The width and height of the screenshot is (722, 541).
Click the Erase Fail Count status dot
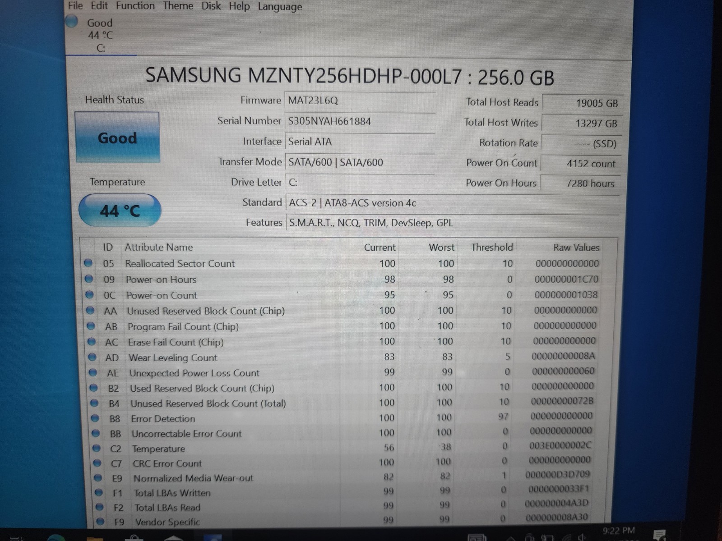92,341
